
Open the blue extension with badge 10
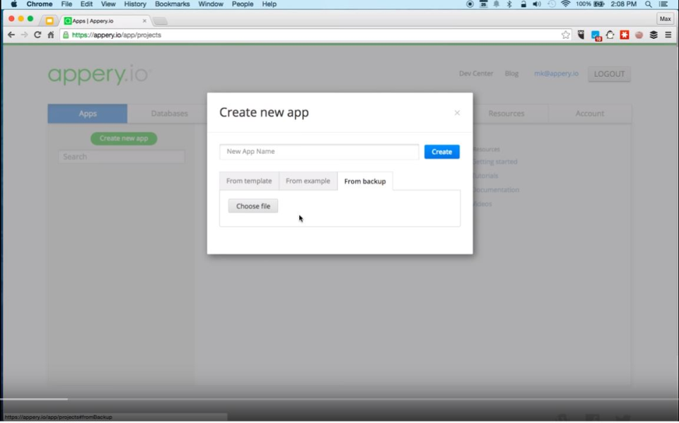click(595, 33)
